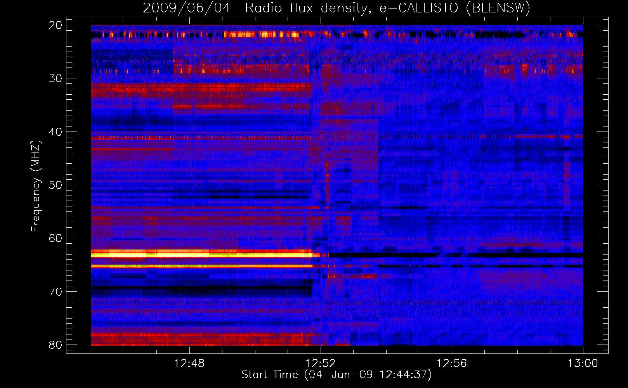
Task: Click the '20' frequency tick label
Action: 56,25
